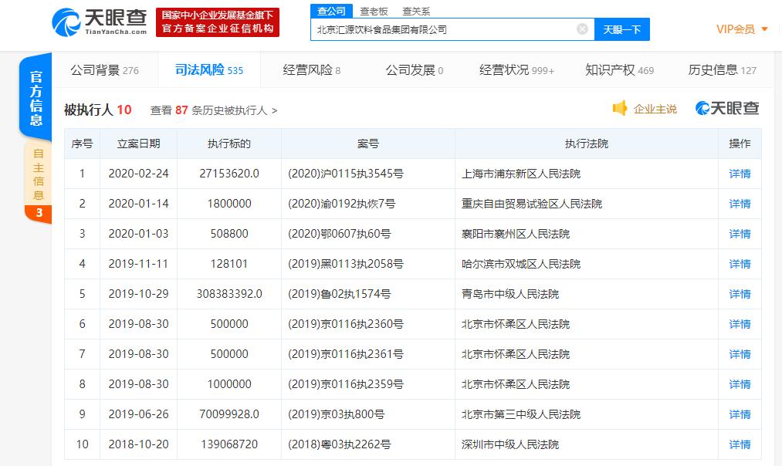
Task: Click amount 308383392.0 cell
Action: [x=229, y=294]
